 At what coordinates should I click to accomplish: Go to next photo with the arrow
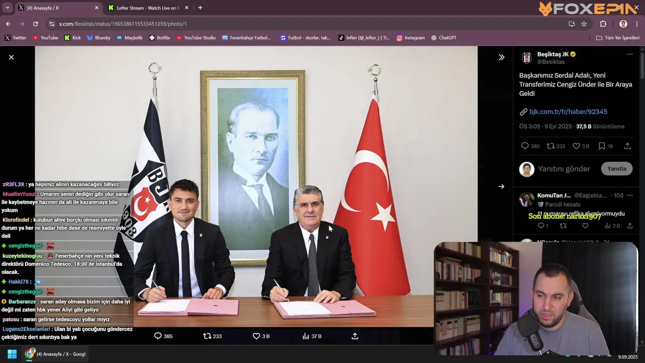501,187
